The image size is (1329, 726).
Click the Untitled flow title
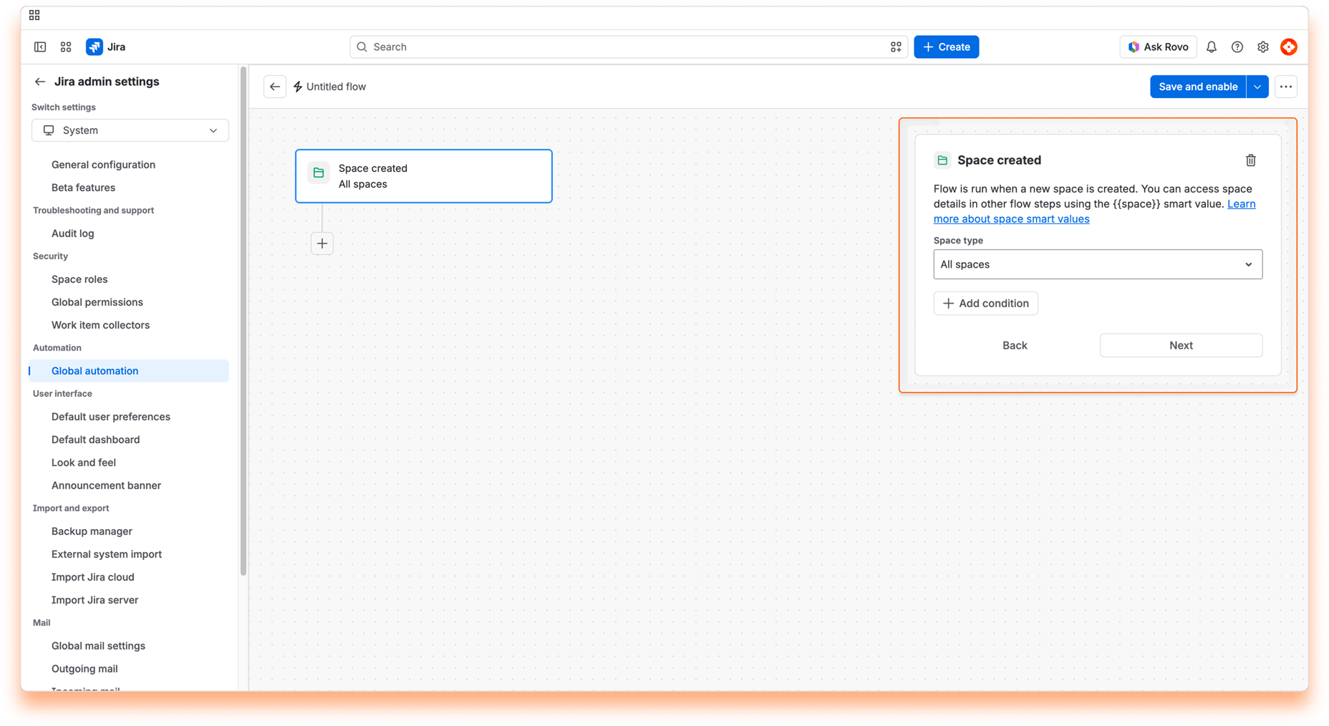336,87
